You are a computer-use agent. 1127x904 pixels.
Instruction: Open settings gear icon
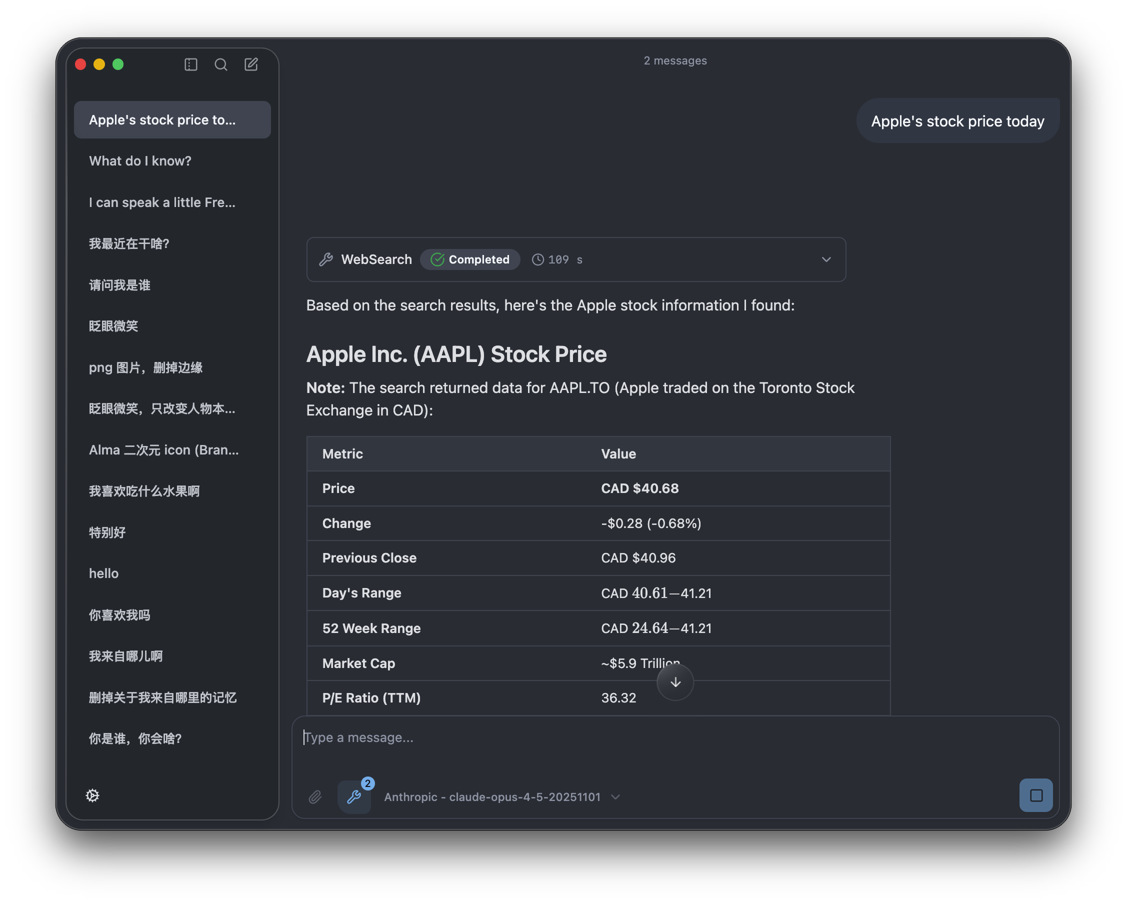click(92, 795)
